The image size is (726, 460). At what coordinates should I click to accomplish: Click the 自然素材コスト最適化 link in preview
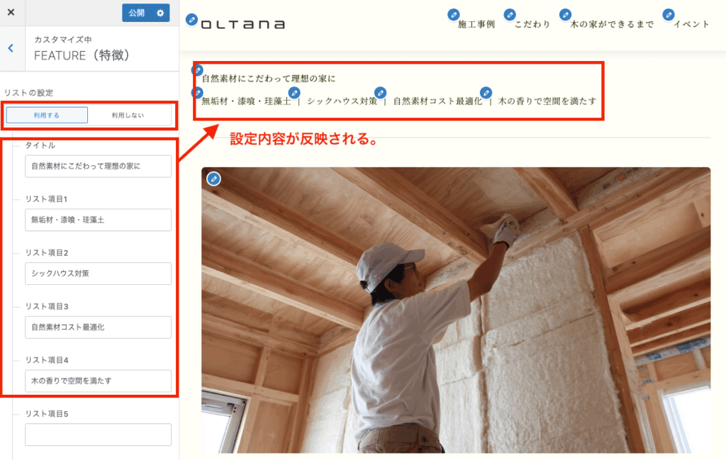click(x=437, y=101)
